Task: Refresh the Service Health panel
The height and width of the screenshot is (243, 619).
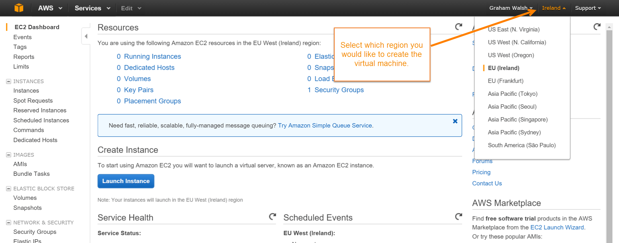Action: tap(273, 217)
